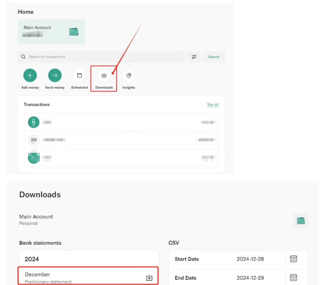
Task: Click the End Date value 2024-12-29
Action: pyautogui.click(x=250, y=278)
